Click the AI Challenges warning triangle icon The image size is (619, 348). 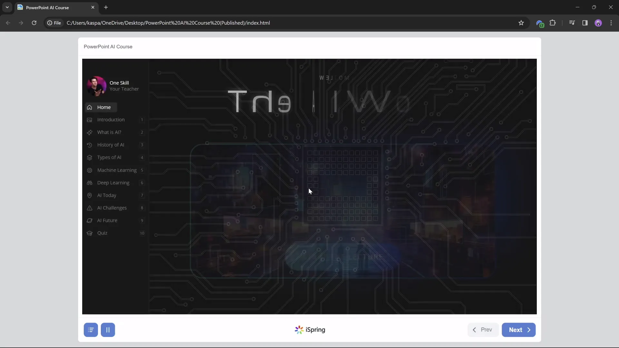point(90,208)
